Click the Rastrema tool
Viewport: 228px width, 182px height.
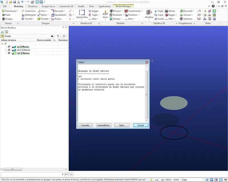[x=186, y=19]
